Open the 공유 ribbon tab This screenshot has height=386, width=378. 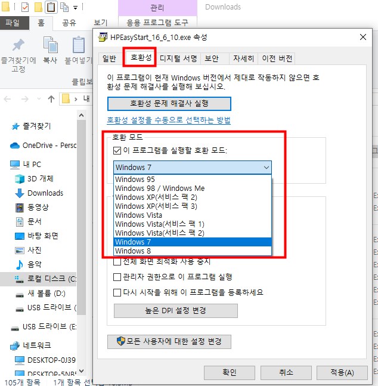(69, 23)
